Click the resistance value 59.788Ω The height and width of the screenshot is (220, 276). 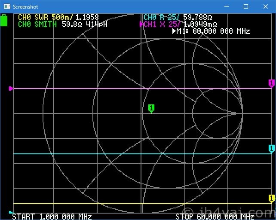coord(198,18)
